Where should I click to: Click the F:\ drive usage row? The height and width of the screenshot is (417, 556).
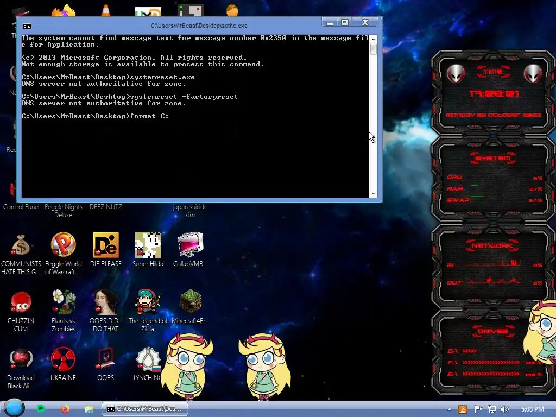[495, 363]
